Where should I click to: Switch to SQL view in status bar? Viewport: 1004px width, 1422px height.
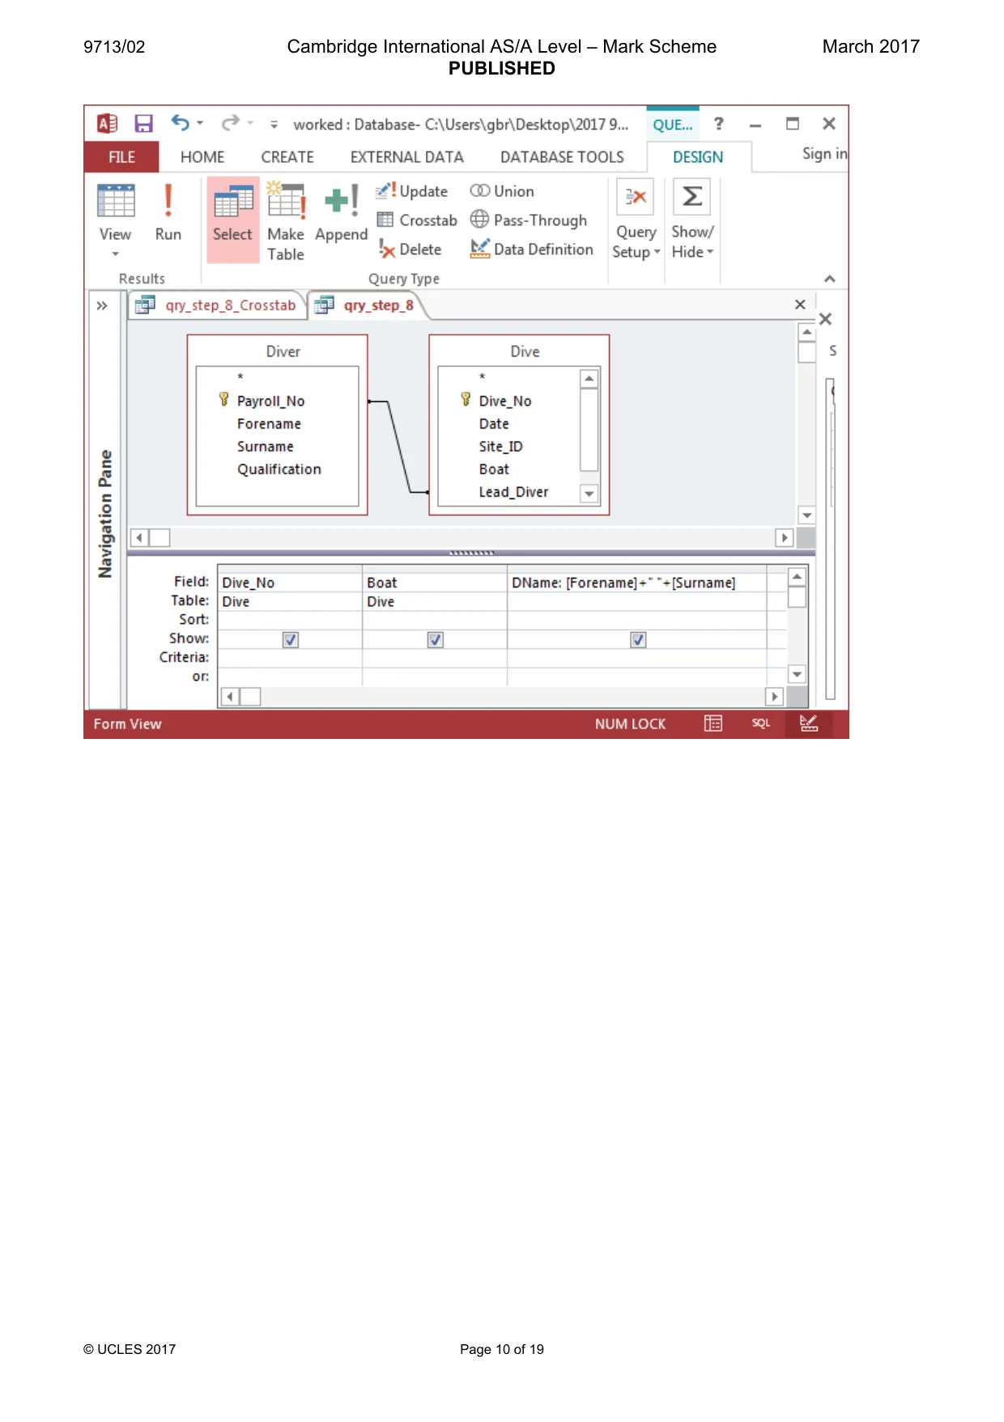[760, 724]
